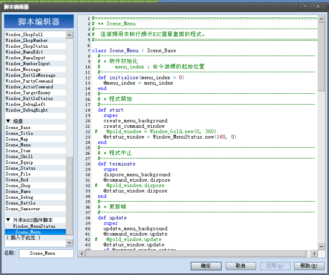This screenshot has height=275, width=329.
Task: Click the title bar help question-mark icon
Action: (305, 7)
